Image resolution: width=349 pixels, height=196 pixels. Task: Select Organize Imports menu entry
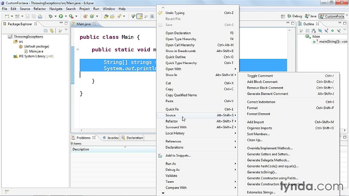tap(289, 128)
